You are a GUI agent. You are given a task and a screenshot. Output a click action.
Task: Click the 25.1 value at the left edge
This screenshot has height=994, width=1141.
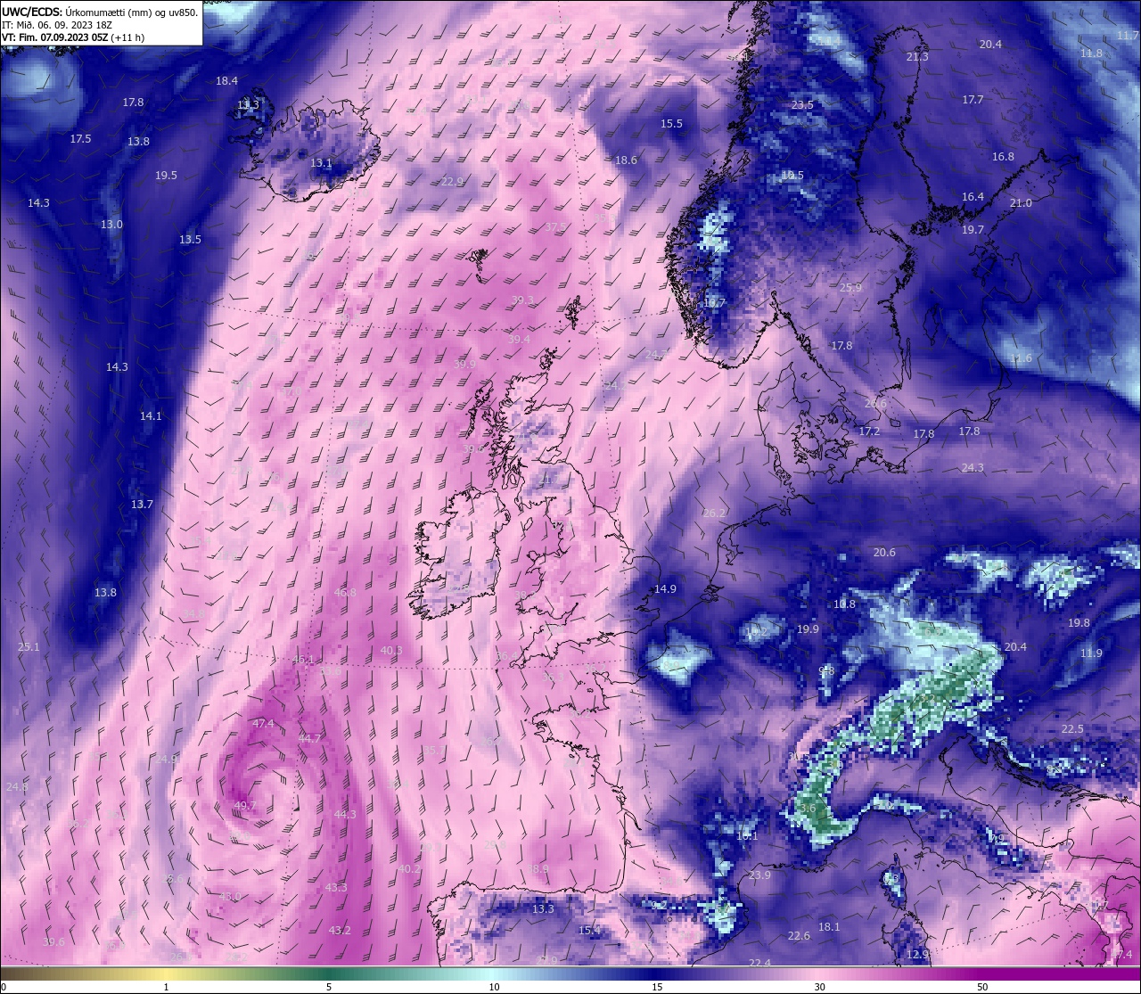pyautogui.click(x=29, y=646)
